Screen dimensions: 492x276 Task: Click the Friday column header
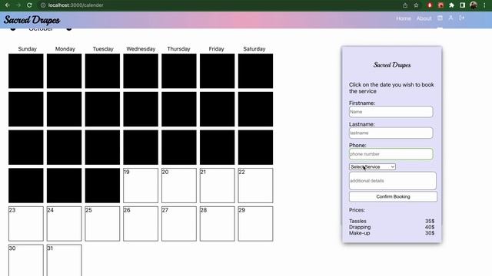point(216,49)
